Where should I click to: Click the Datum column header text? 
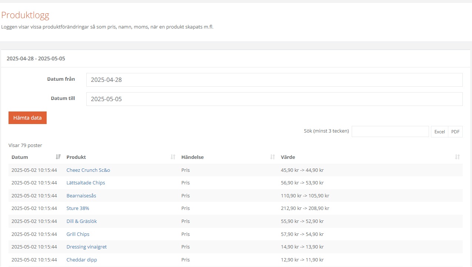point(20,157)
